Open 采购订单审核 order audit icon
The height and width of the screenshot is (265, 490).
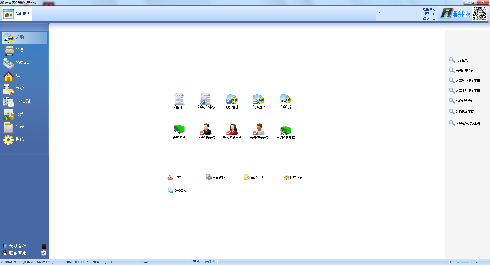206,101
